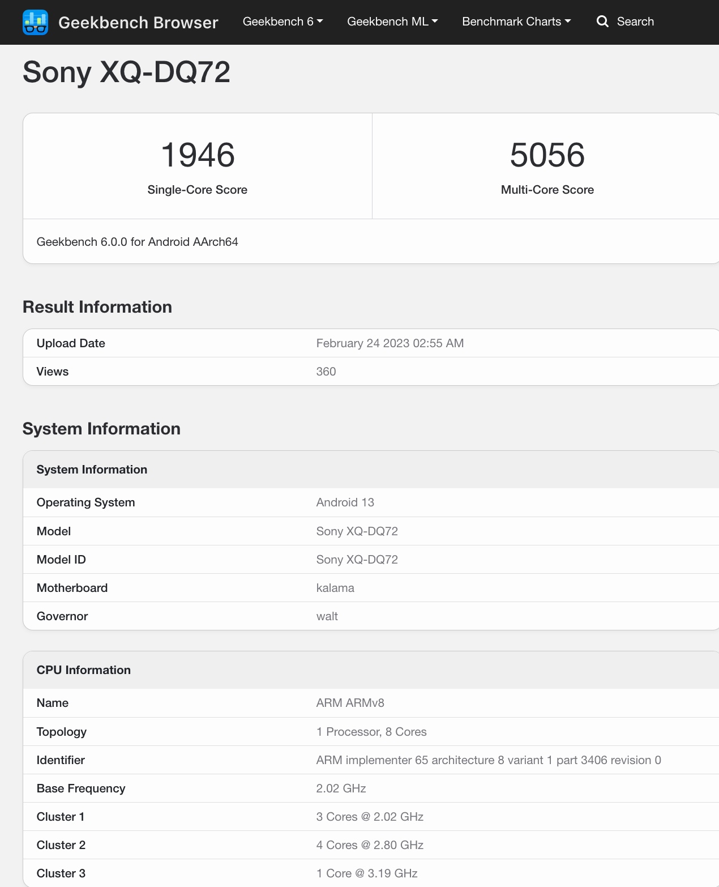Select the 4 Cores @ 2.80 GHz value
This screenshot has height=887, width=719.
370,845
